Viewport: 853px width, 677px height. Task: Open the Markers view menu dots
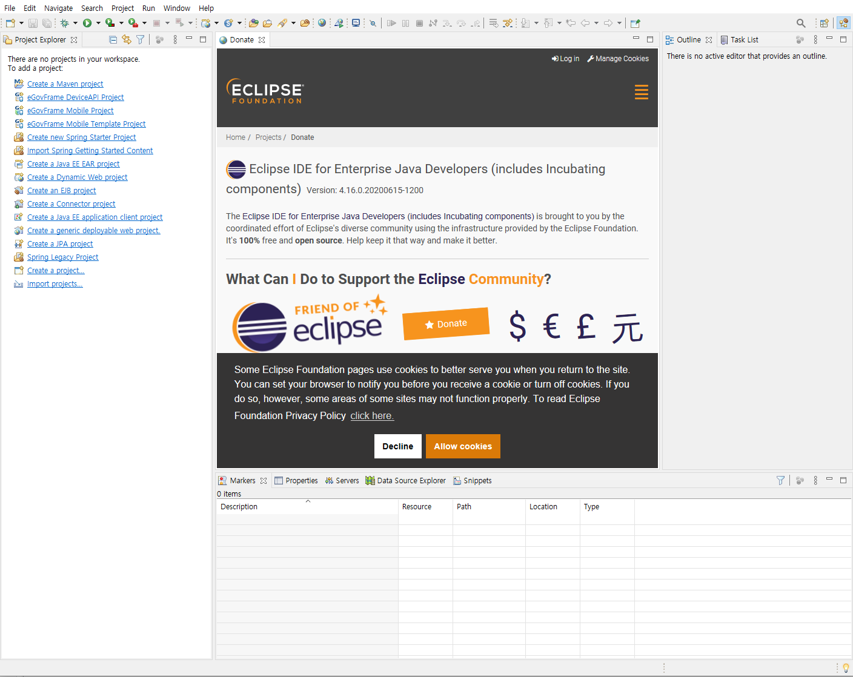(815, 480)
